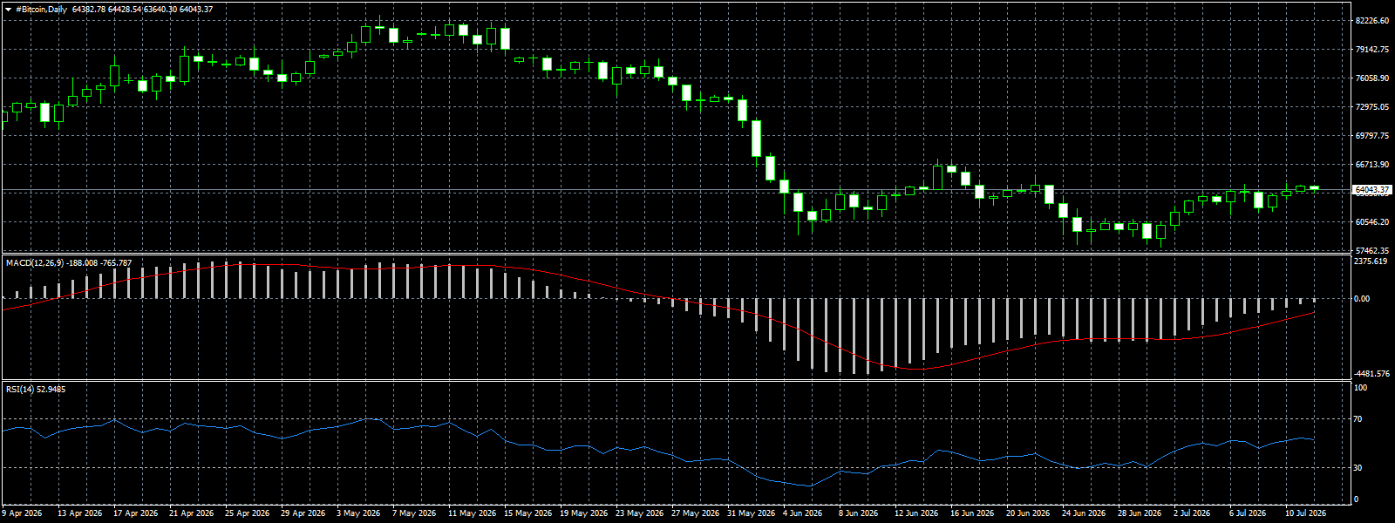Click the 29 Apr 2026 date label
This screenshot has height=523, width=1395.
pos(303,513)
